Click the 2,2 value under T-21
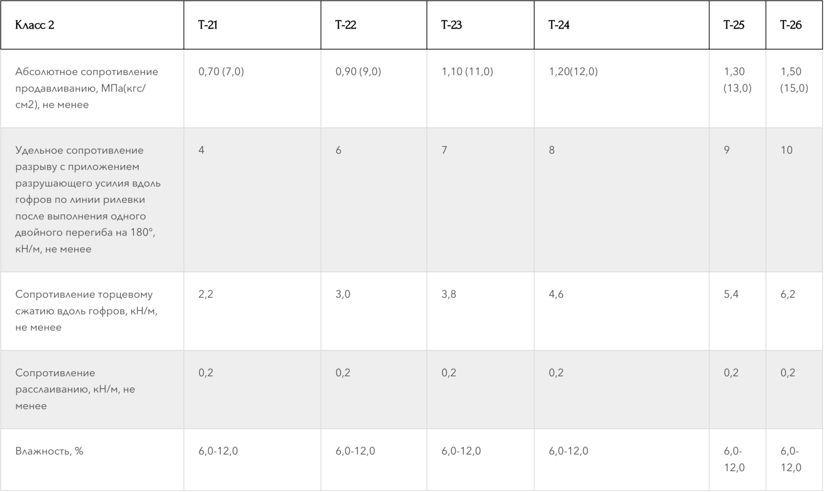The image size is (824, 492). [206, 294]
